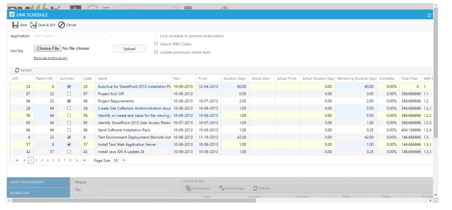Toggle Summary checkbox for UID 28 row
This screenshot has width=452, height=210.
click(69, 108)
